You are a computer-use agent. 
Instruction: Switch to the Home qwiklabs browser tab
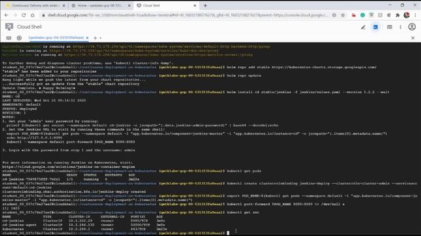pyautogui.click(x=100, y=5)
